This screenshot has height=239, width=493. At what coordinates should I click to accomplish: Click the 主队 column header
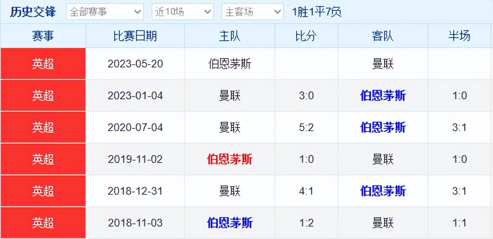229,36
